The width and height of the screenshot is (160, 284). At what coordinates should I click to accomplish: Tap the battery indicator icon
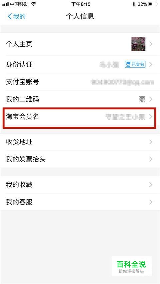click(153, 4)
